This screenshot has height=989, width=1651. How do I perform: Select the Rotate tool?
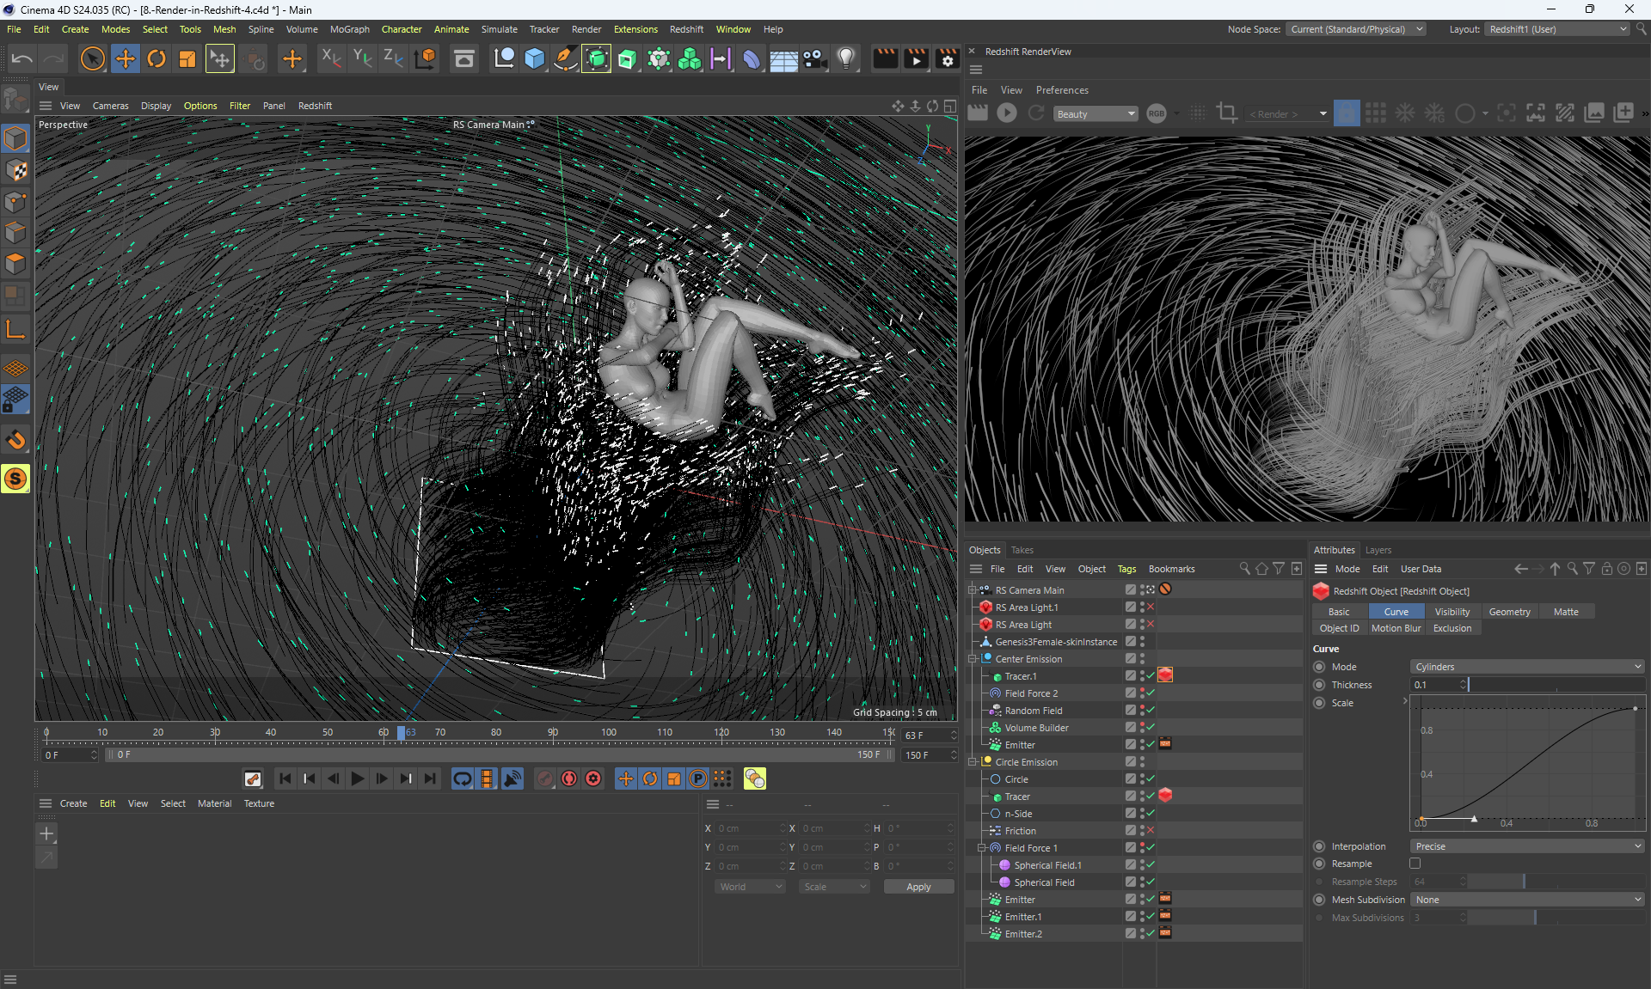tap(157, 58)
